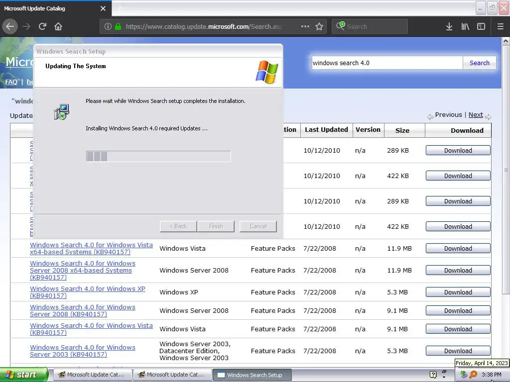Click the green padlock security icon

(x=118, y=27)
